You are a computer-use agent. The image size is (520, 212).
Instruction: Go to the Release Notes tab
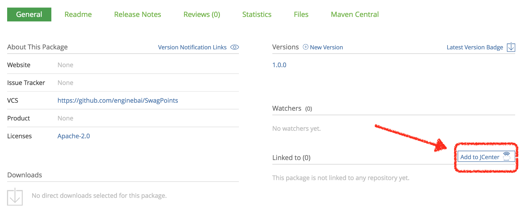click(137, 14)
